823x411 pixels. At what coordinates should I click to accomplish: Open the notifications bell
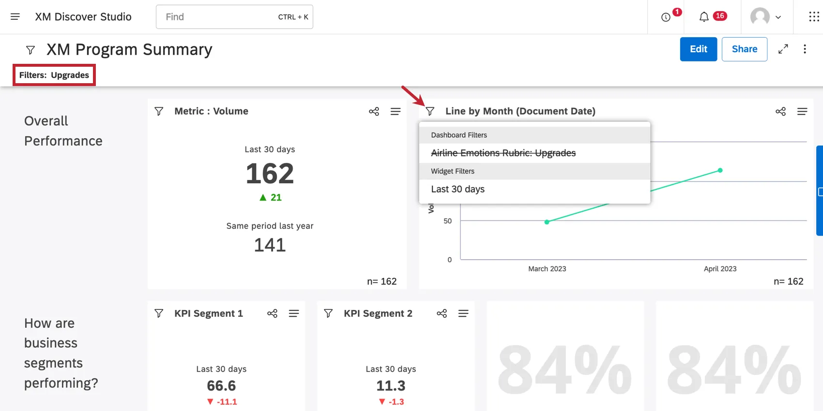704,17
